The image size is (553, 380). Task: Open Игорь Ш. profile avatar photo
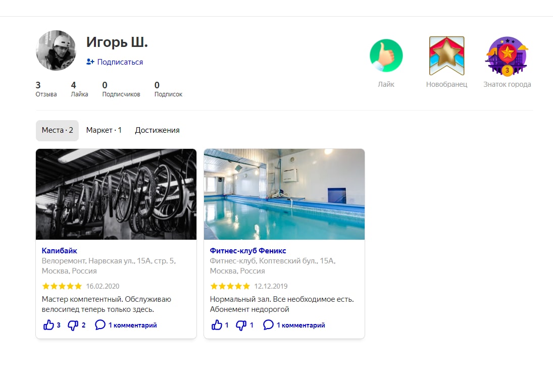tap(56, 50)
